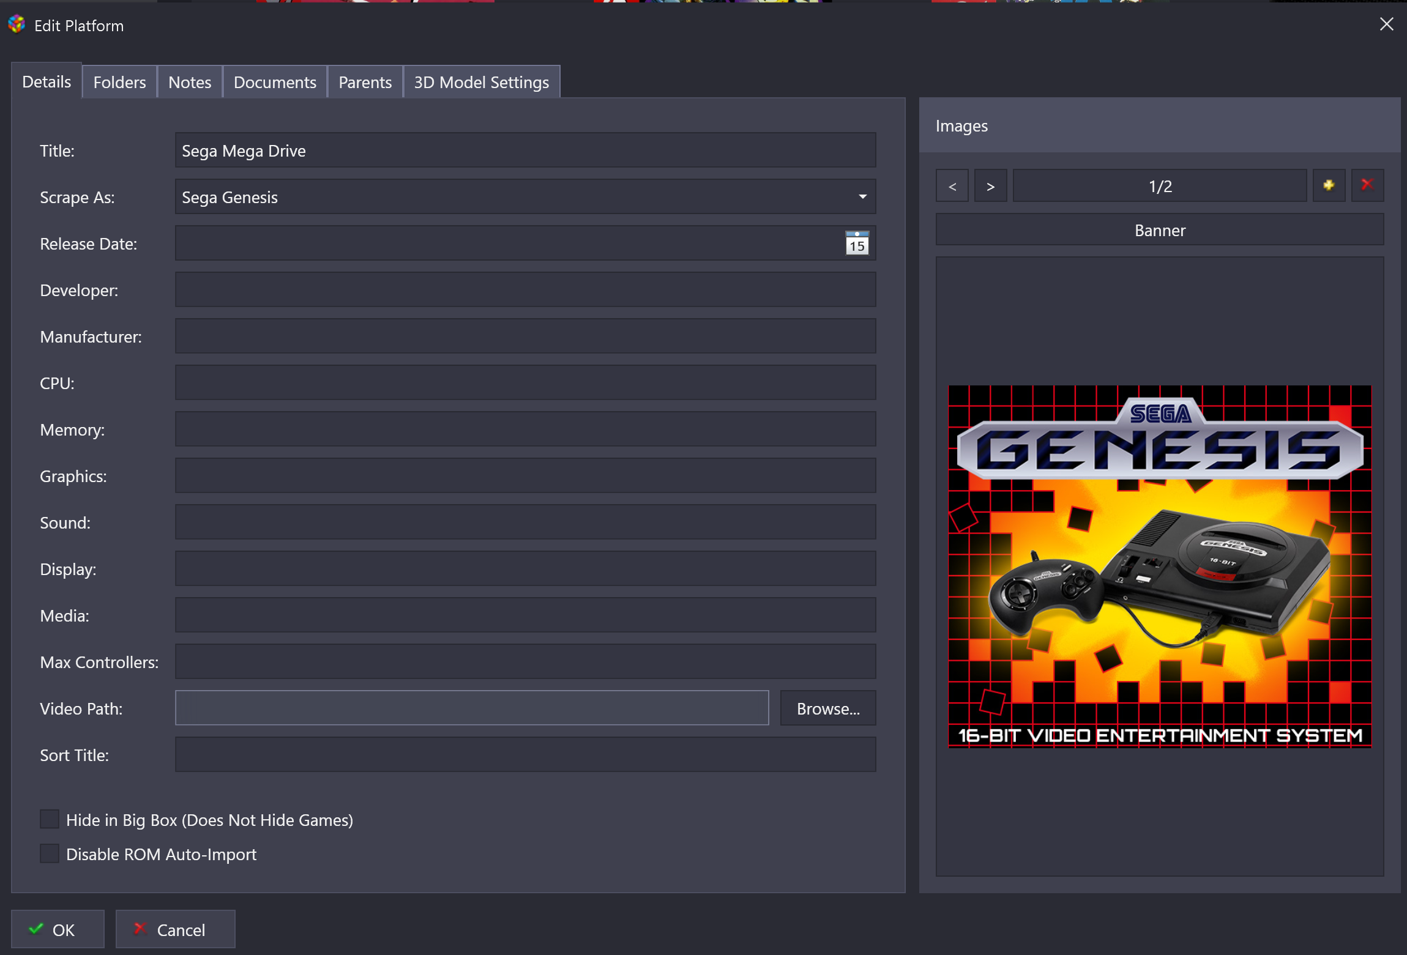The width and height of the screenshot is (1407, 955).
Task: Switch to the Folders tab
Action: [x=119, y=82]
